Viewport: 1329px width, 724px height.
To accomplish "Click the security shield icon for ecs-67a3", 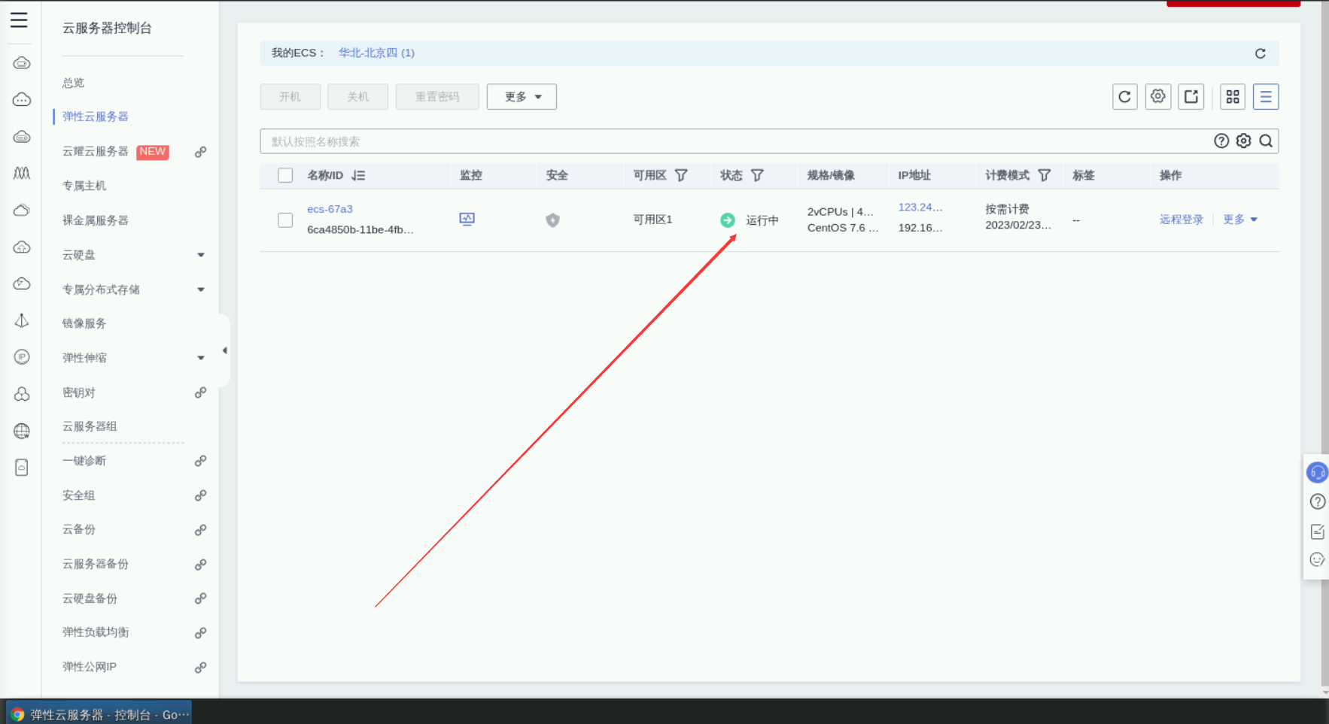I will tap(553, 220).
